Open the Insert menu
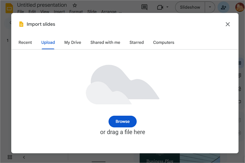Screen dimensions: 245x163 tap(59, 12)
